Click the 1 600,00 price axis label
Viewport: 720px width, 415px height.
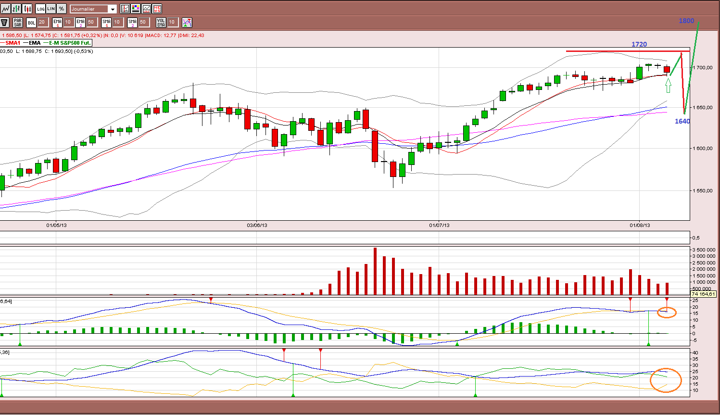(702, 149)
